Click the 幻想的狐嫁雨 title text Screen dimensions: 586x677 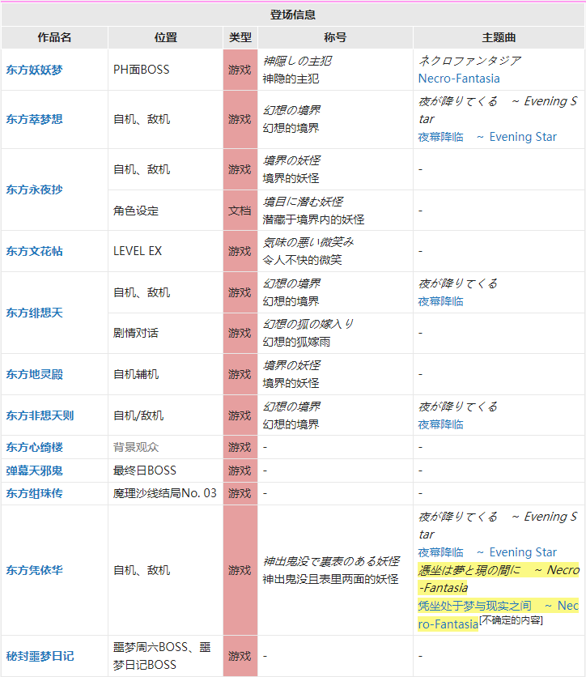(x=296, y=342)
